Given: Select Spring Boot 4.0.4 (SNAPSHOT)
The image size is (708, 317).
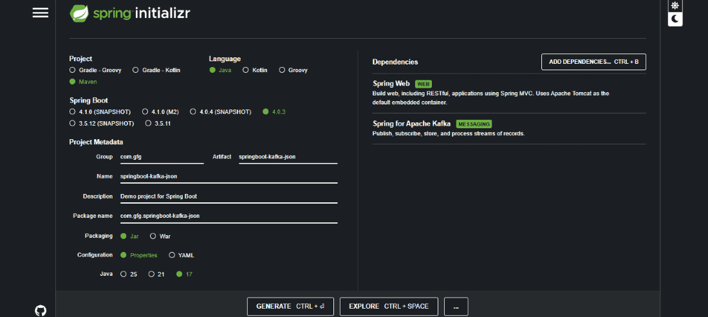Looking at the screenshot, I should point(221,111).
